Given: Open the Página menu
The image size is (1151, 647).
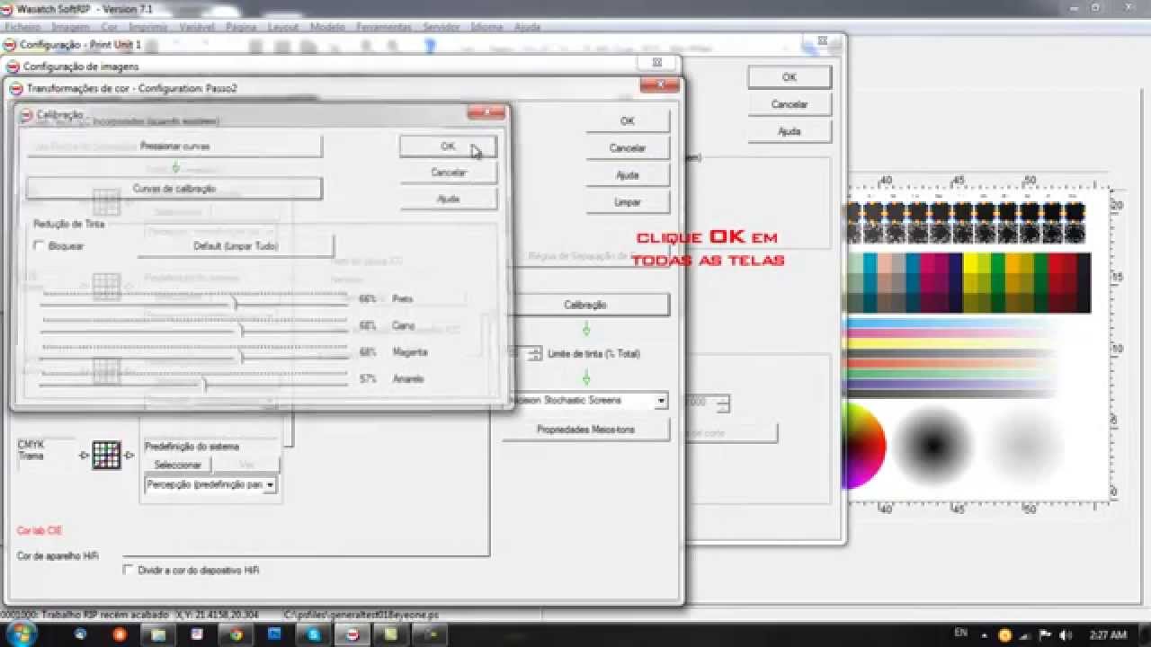Looking at the screenshot, I should 241,27.
